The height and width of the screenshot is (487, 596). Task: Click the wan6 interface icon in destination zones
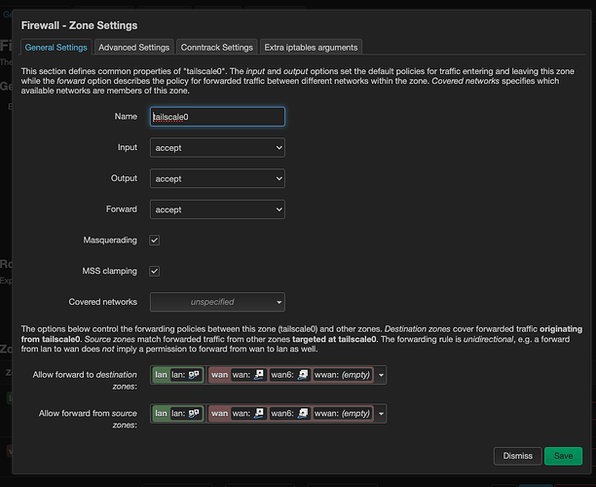pyautogui.click(x=303, y=375)
